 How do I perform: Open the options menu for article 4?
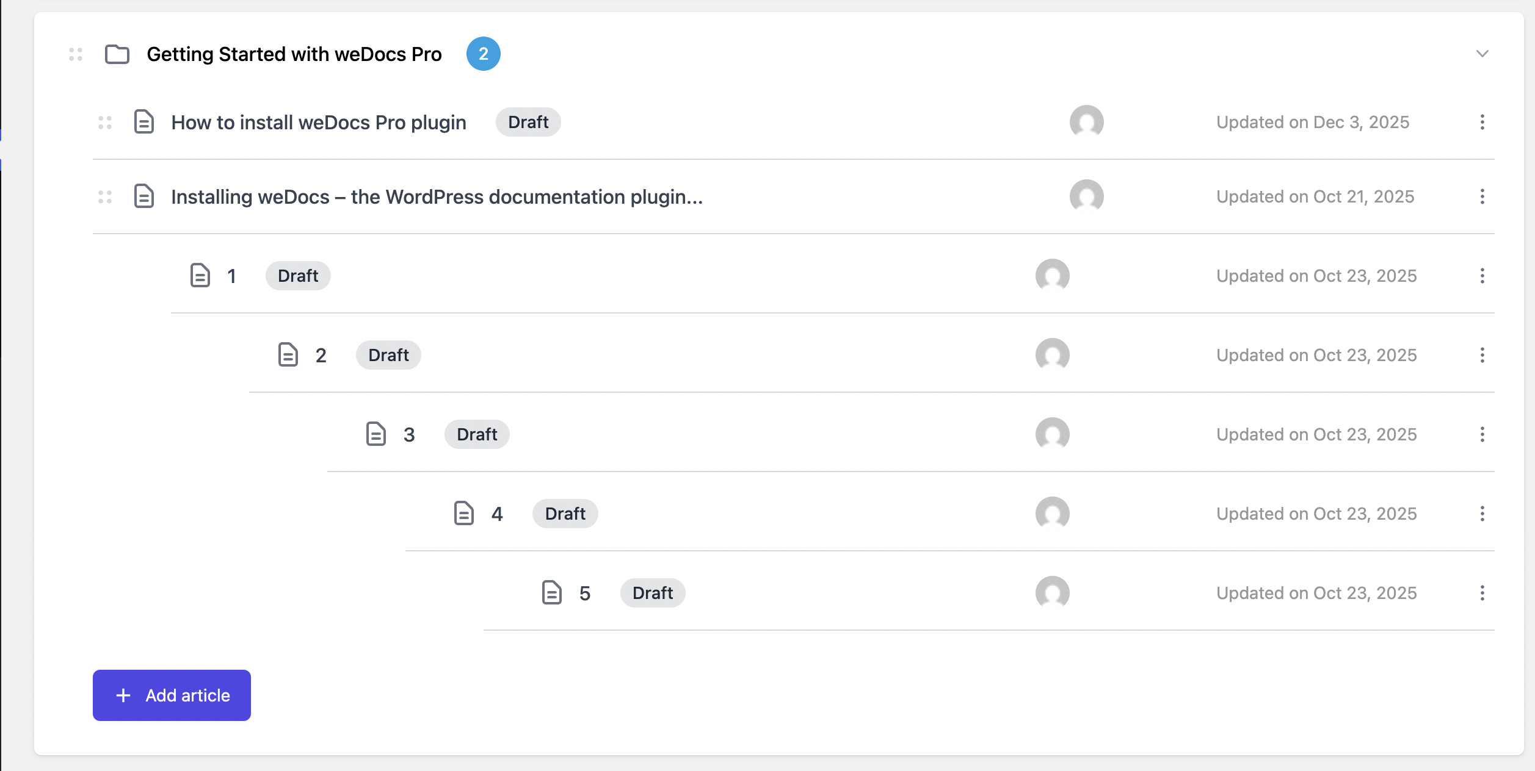(1482, 514)
